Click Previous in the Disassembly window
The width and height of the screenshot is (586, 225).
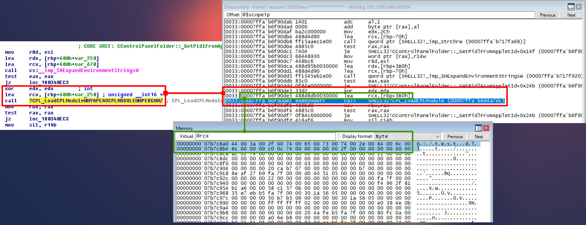pyautogui.click(x=547, y=15)
